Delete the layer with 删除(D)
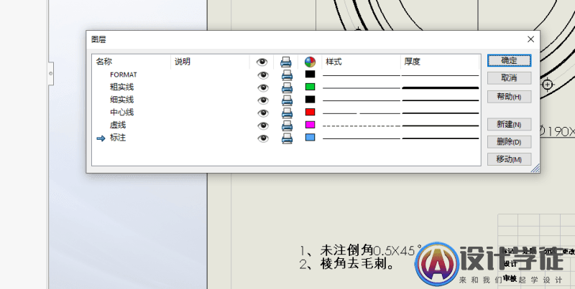This screenshot has height=289, width=575. click(509, 142)
